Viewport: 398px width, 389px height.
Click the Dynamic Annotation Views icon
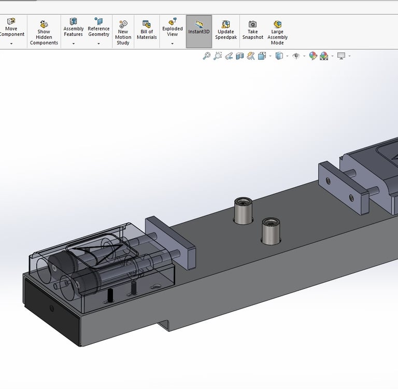click(x=251, y=56)
